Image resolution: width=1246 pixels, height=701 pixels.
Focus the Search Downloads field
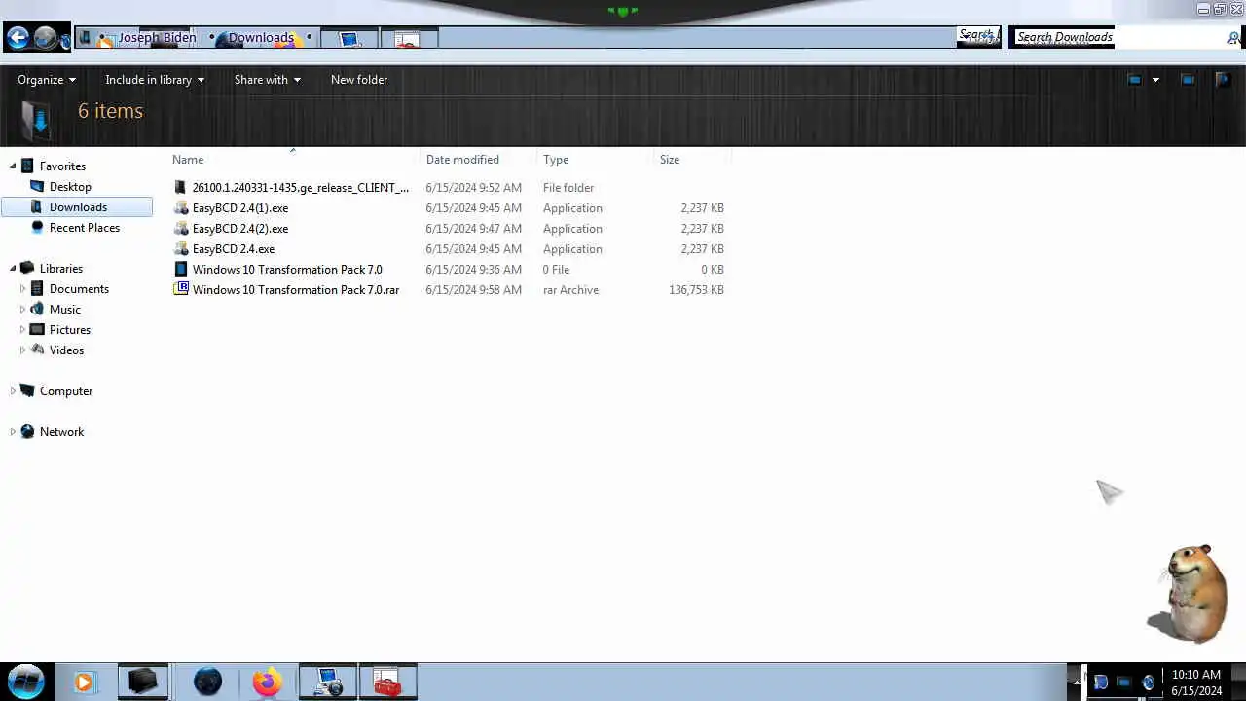(1119, 37)
